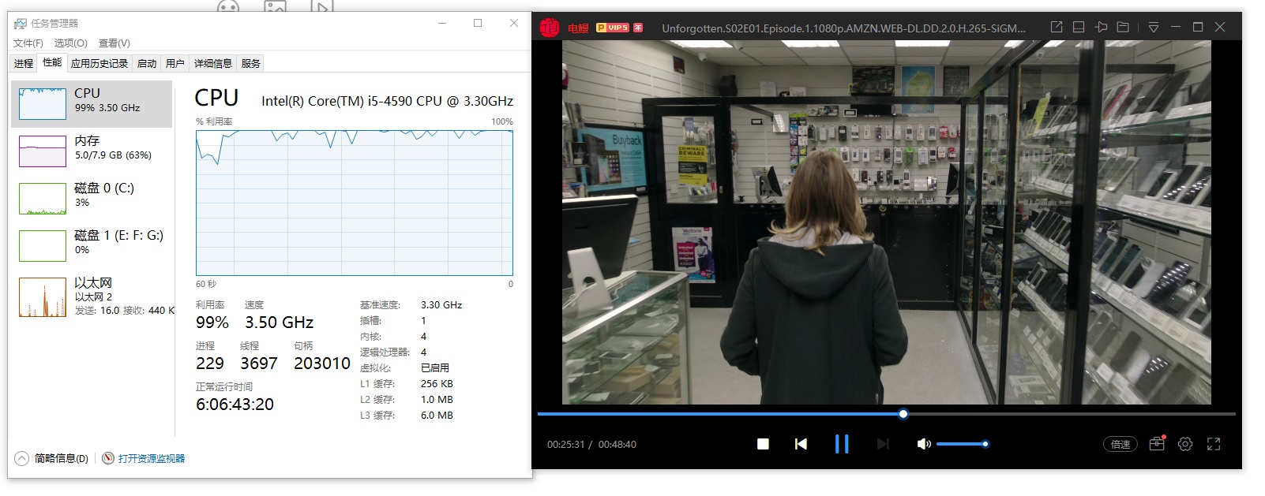Viewport: 1265px width, 496px height.
Task: Open player settings gear
Action: click(1185, 444)
